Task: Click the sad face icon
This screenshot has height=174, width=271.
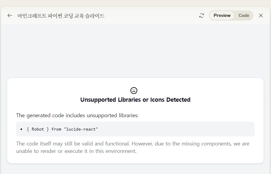Action: tap(134, 90)
